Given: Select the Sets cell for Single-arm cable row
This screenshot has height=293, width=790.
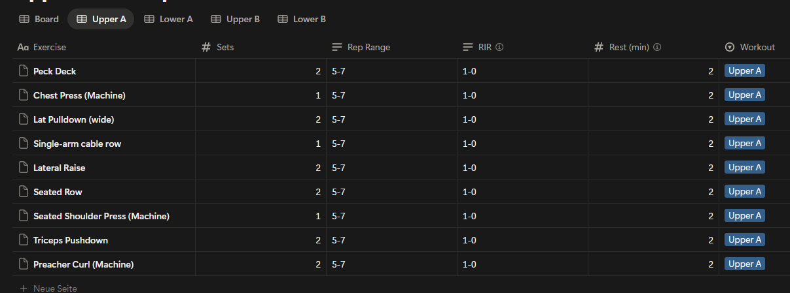Looking at the screenshot, I should [x=260, y=144].
